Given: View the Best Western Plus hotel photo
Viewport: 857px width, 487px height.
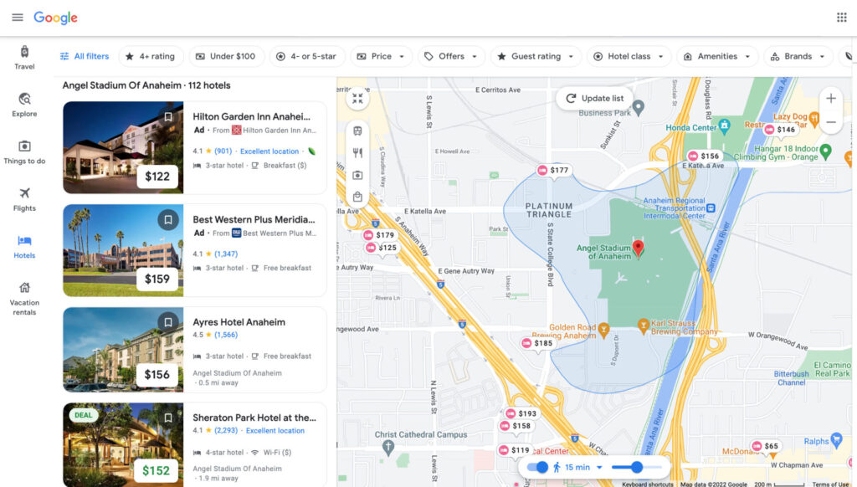Looking at the screenshot, I should (x=123, y=250).
